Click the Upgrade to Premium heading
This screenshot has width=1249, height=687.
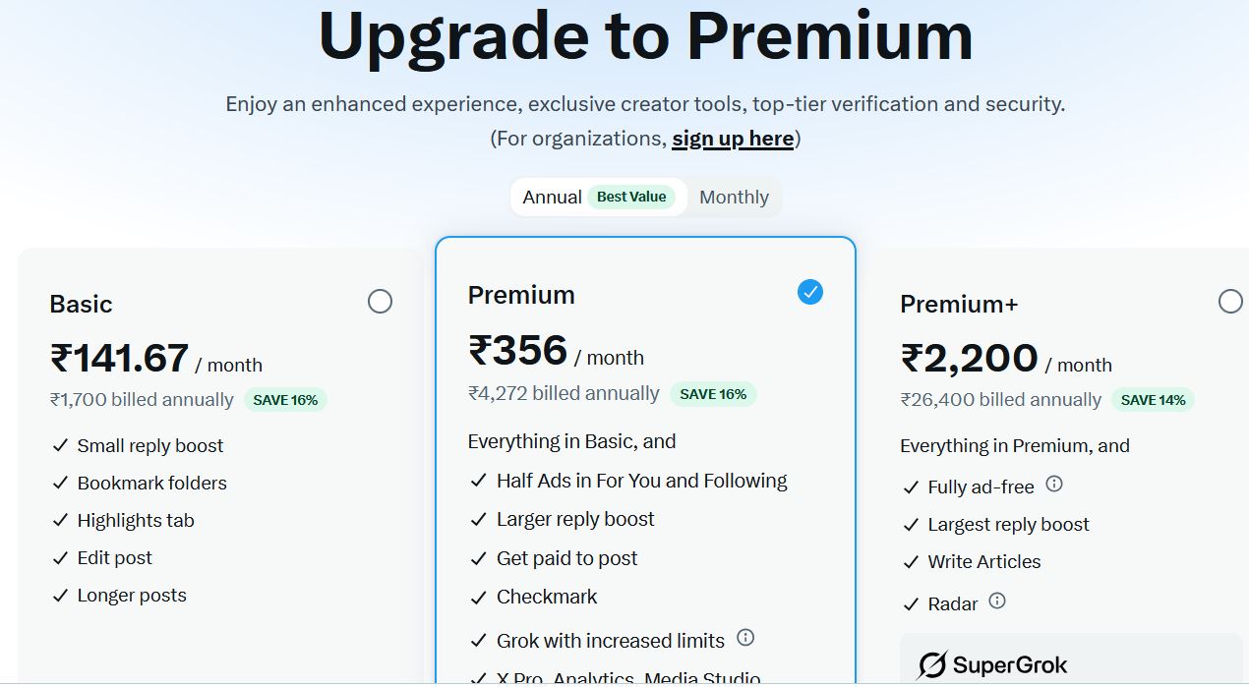click(x=645, y=37)
